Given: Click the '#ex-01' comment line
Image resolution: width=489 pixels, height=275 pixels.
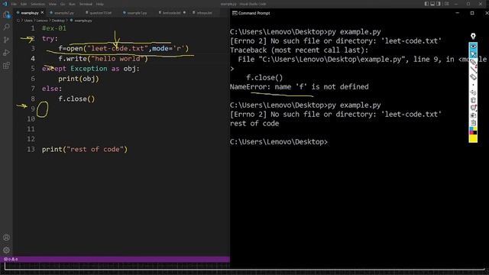Looking at the screenshot, I should [x=54, y=28].
